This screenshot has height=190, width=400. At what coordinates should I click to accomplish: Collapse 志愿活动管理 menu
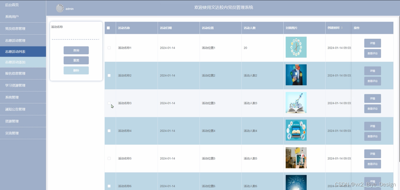(23, 40)
